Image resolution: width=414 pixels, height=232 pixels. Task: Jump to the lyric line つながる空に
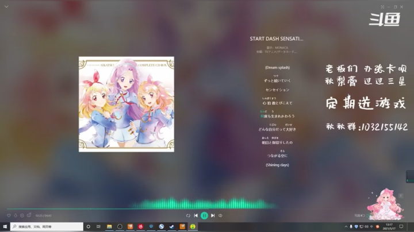tap(277, 156)
